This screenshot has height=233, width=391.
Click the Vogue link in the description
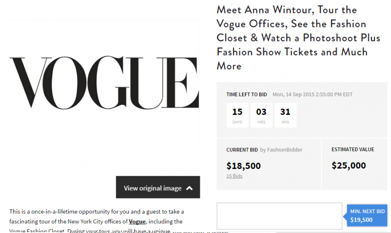coord(137,221)
